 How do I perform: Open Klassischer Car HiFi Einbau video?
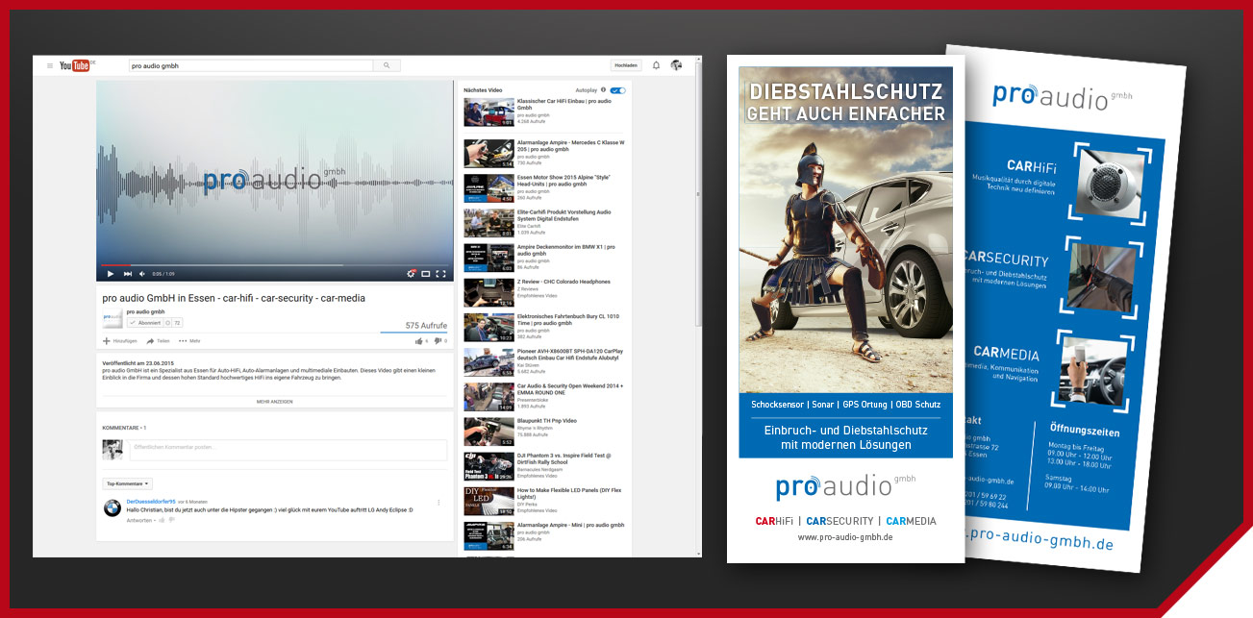point(543,111)
